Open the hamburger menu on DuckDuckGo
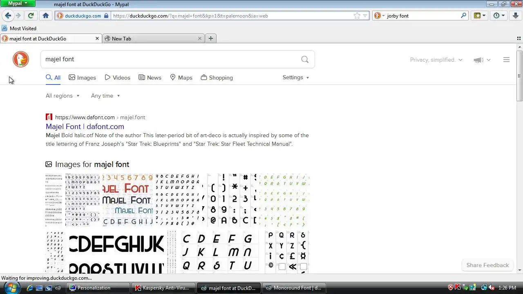 506,60
